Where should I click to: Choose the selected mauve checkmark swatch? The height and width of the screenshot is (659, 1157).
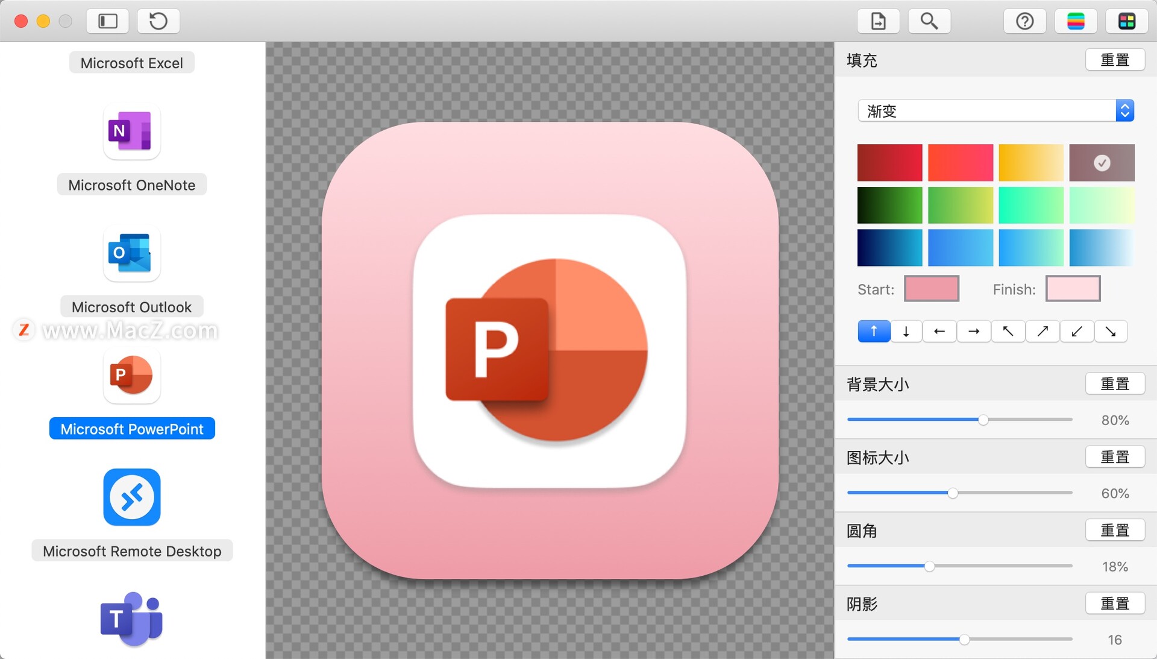tap(1102, 163)
